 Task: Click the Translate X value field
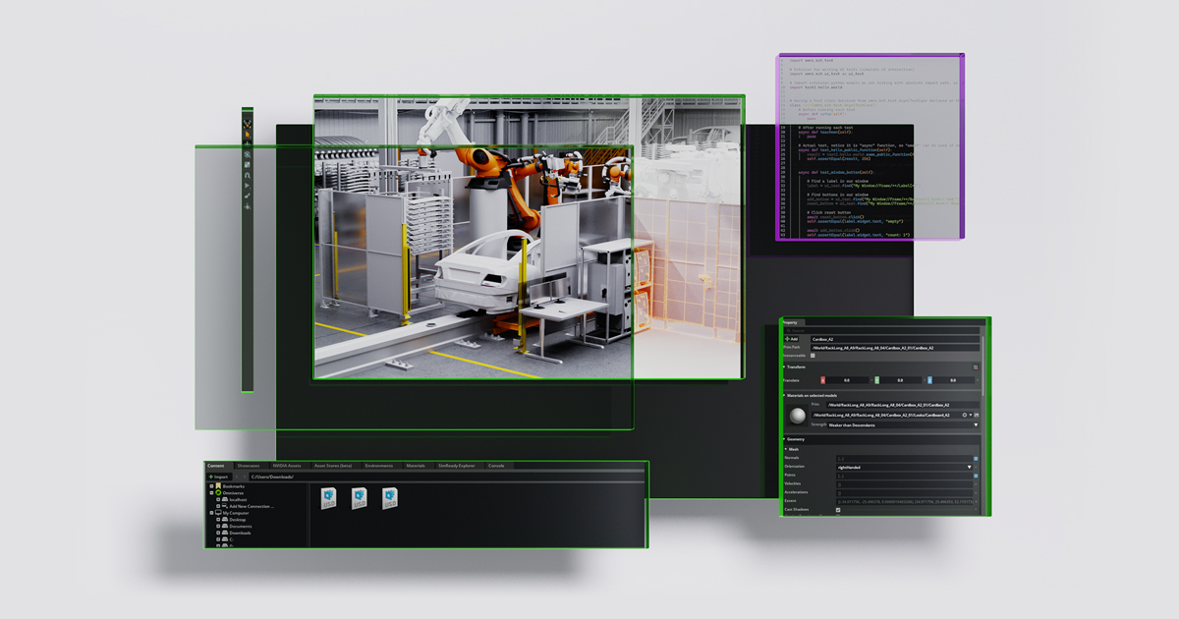coord(848,380)
